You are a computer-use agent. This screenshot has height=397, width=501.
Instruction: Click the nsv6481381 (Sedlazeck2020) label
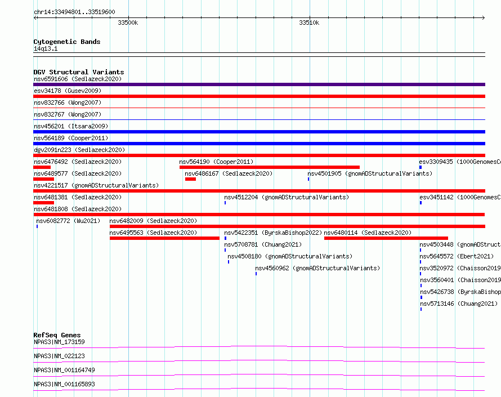tap(78, 197)
